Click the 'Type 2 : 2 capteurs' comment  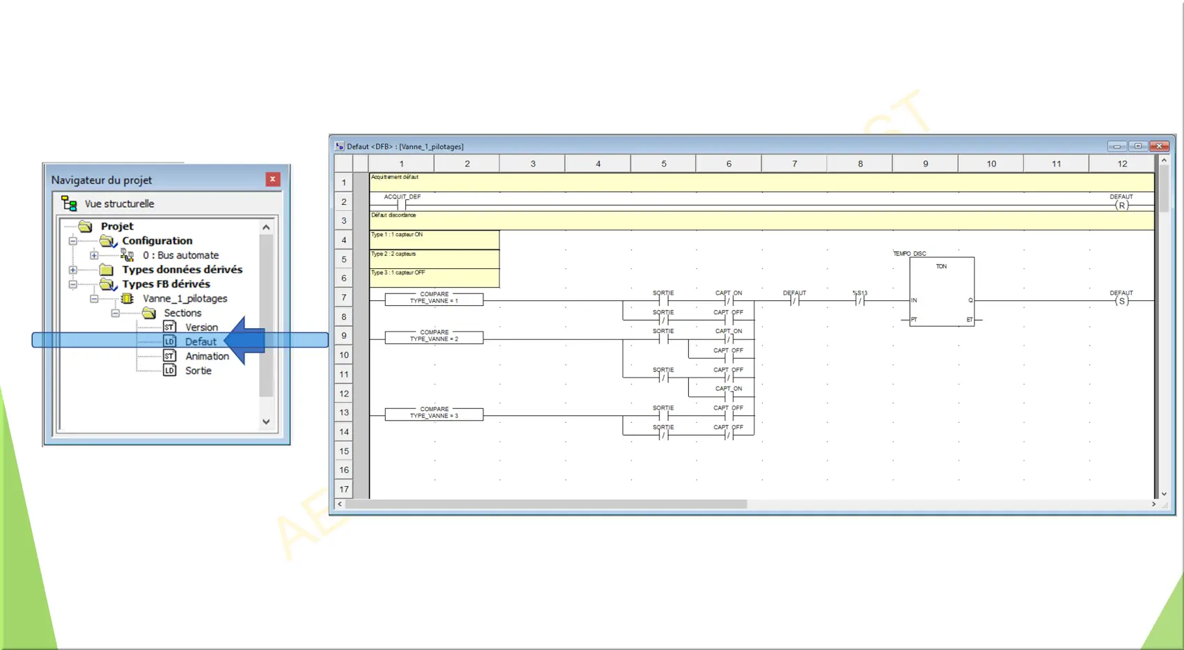tap(435, 259)
